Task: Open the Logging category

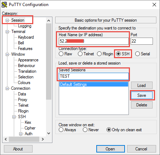Action: click(25, 26)
